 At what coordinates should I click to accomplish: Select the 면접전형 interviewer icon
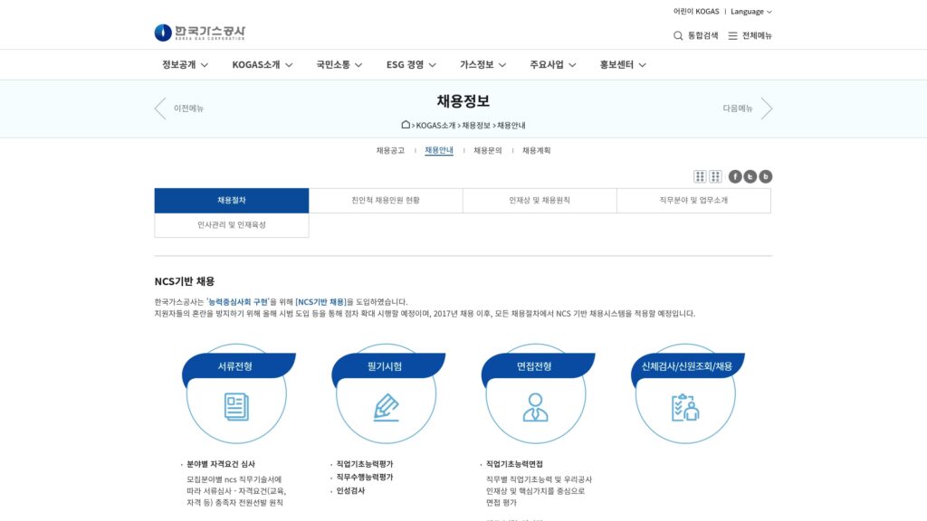pyautogui.click(x=537, y=409)
